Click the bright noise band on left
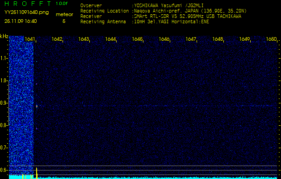The width and height of the screenshot is (281, 179). coord(21,103)
